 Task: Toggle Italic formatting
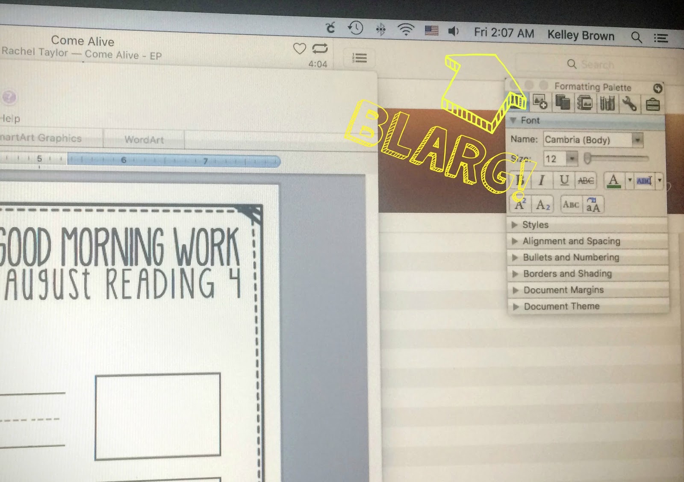(x=542, y=180)
